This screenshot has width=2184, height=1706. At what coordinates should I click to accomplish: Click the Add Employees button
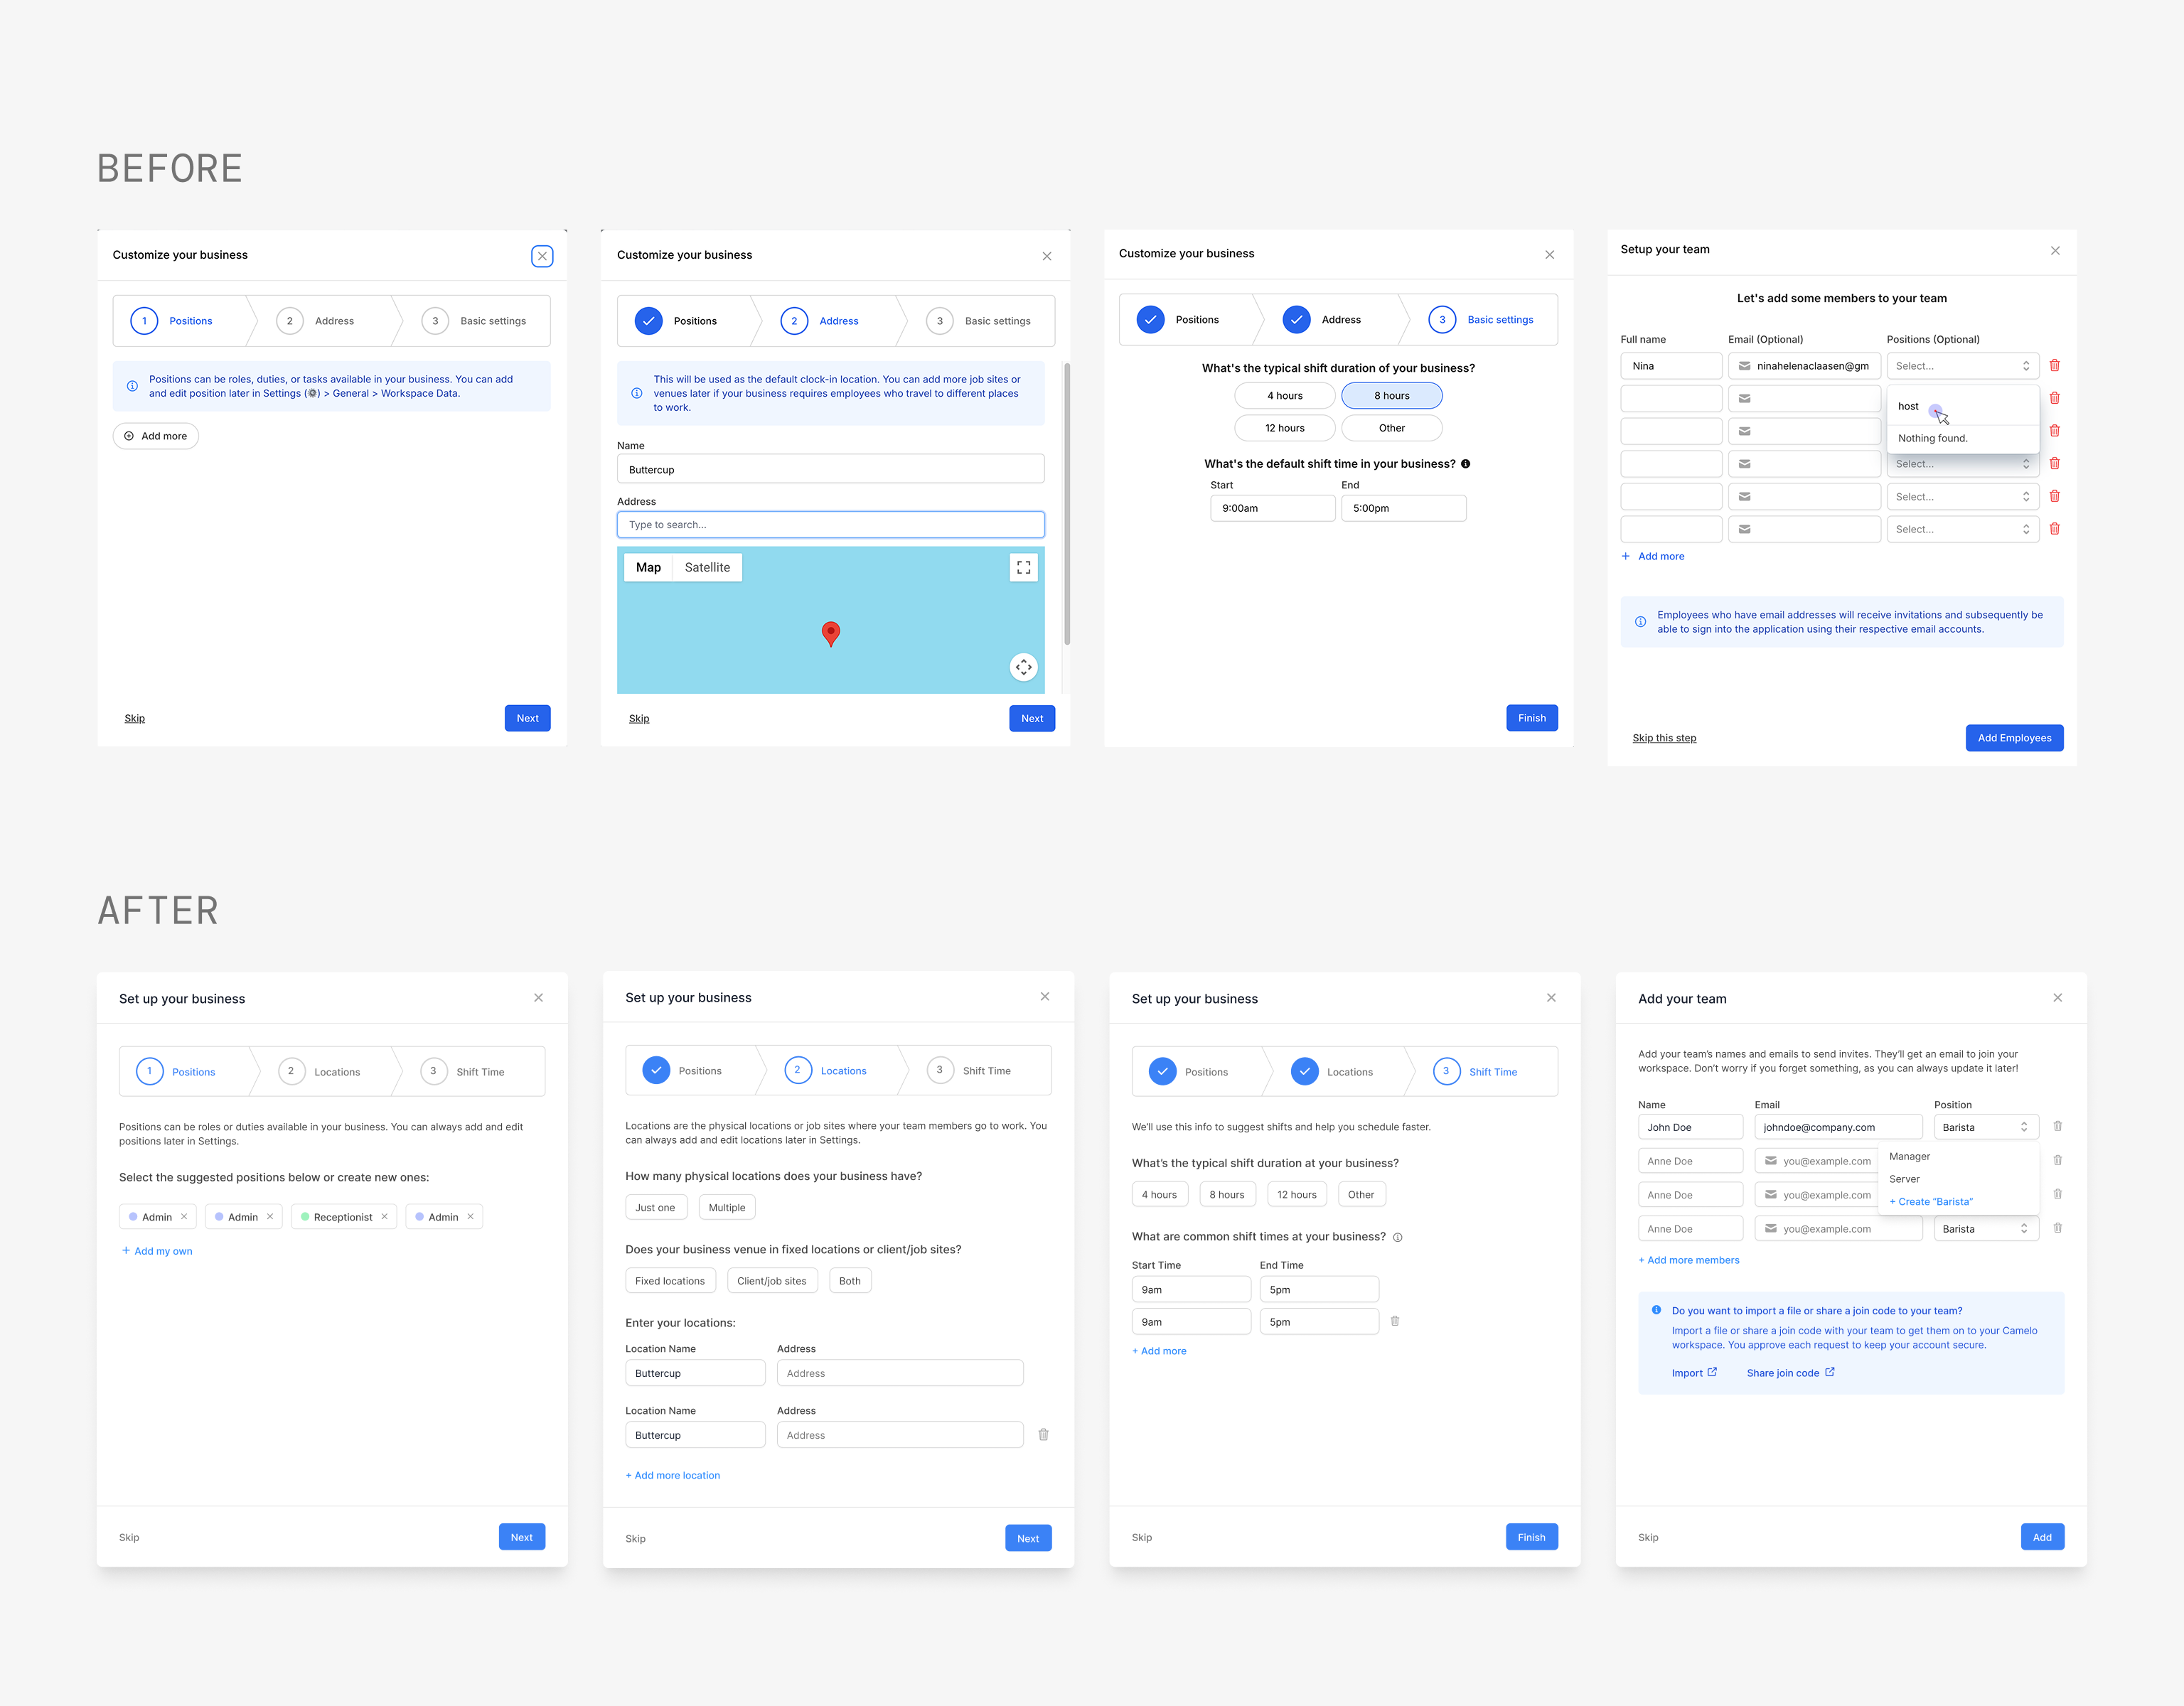[2014, 738]
